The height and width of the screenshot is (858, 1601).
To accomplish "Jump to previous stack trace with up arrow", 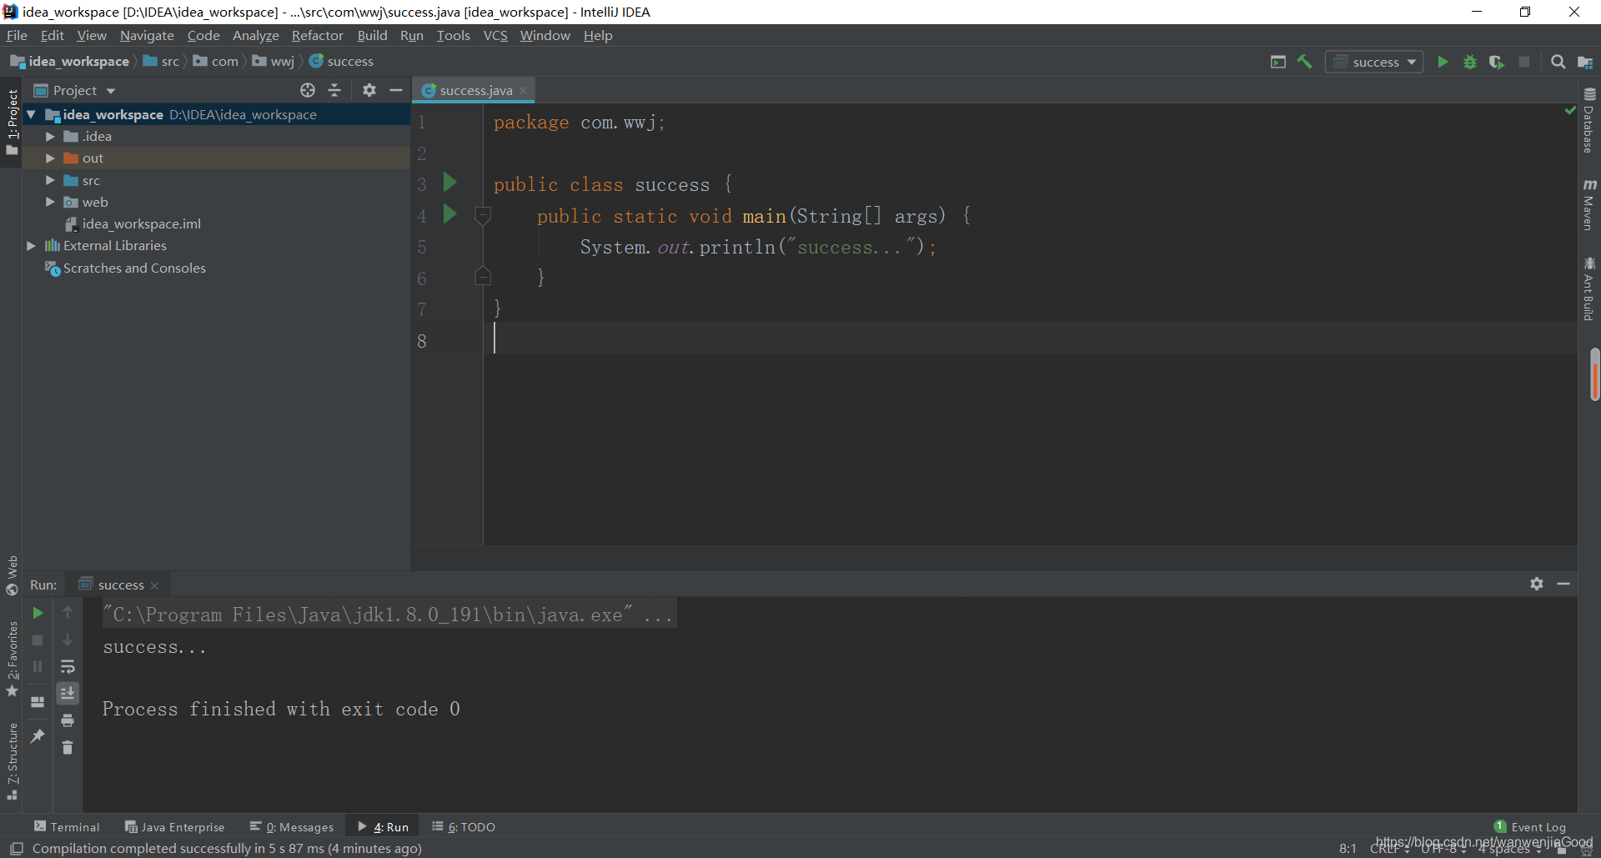I will [68, 613].
